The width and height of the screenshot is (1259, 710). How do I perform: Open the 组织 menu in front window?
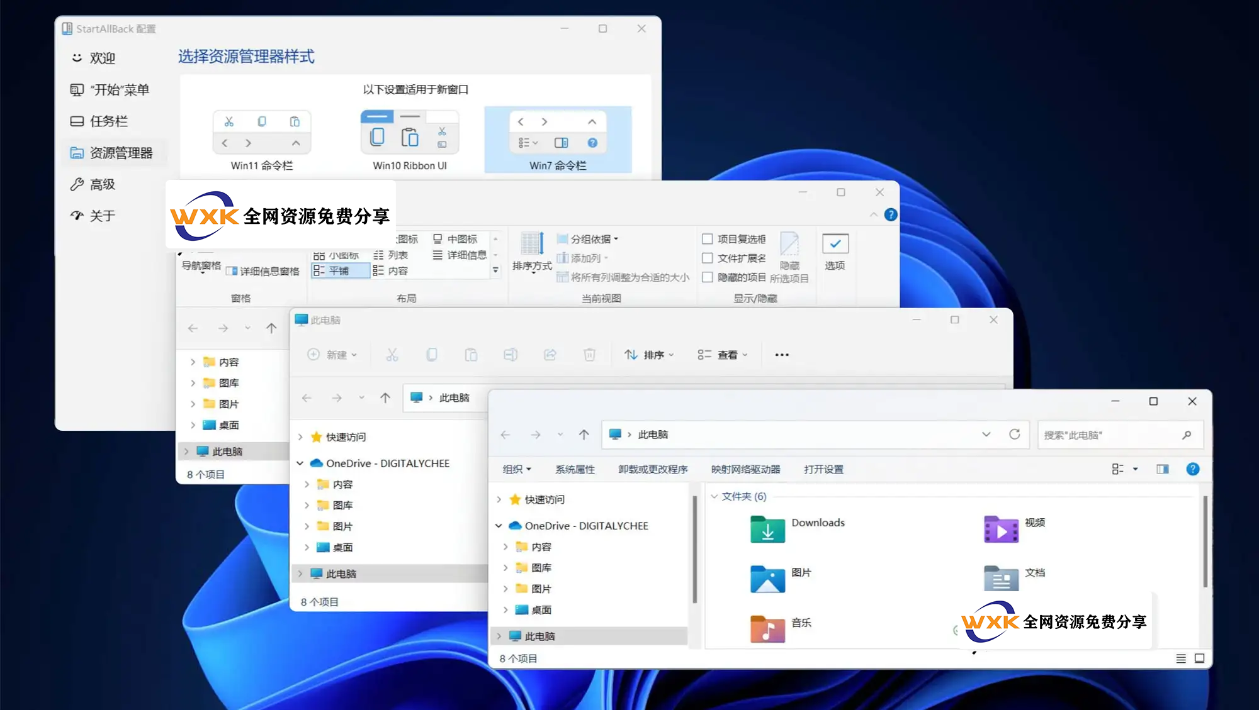(x=517, y=469)
